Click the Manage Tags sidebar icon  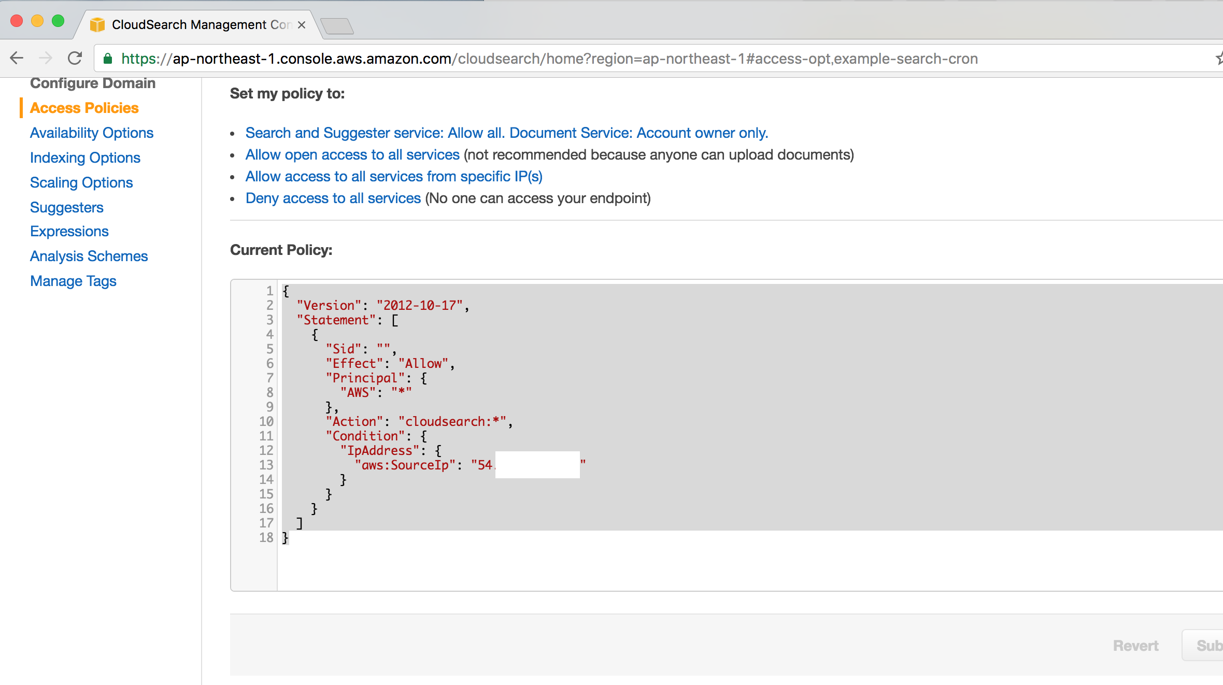73,280
